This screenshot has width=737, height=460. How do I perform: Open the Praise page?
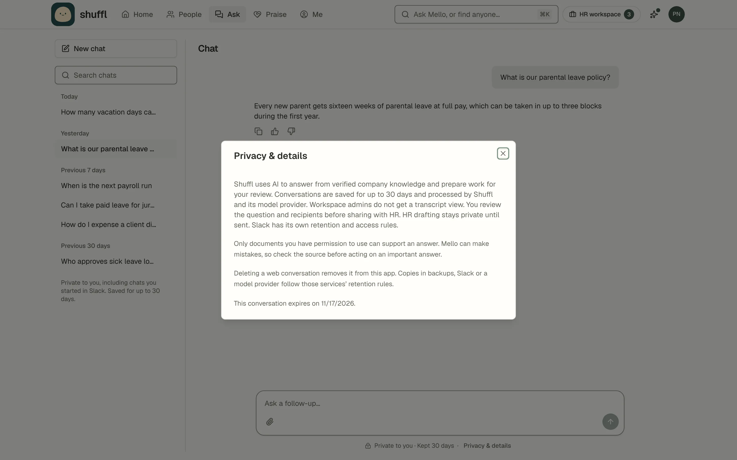coord(270,14)
